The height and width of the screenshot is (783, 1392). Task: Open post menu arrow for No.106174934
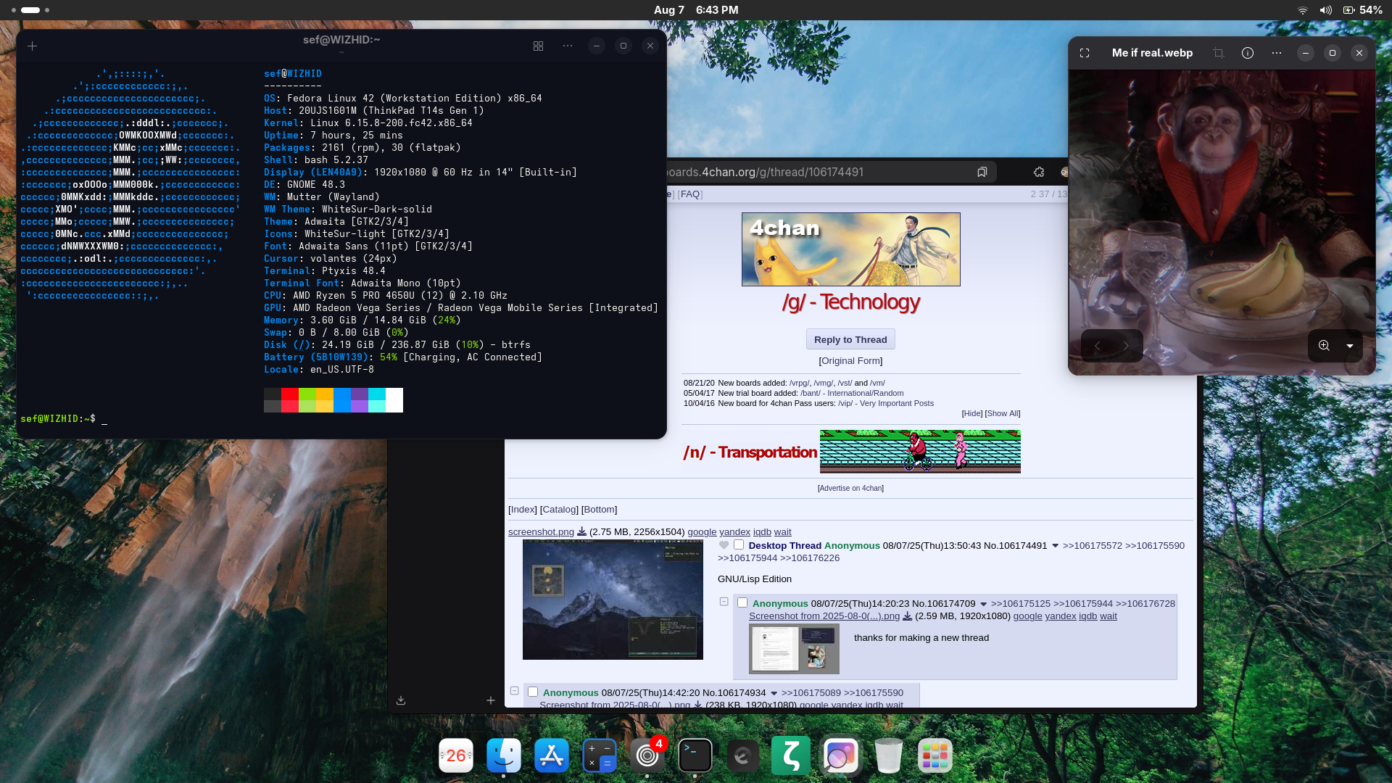point(774,693)
